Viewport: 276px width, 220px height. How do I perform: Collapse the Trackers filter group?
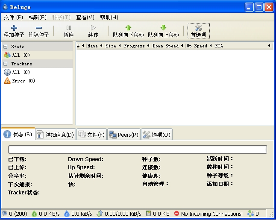point(6,64)
